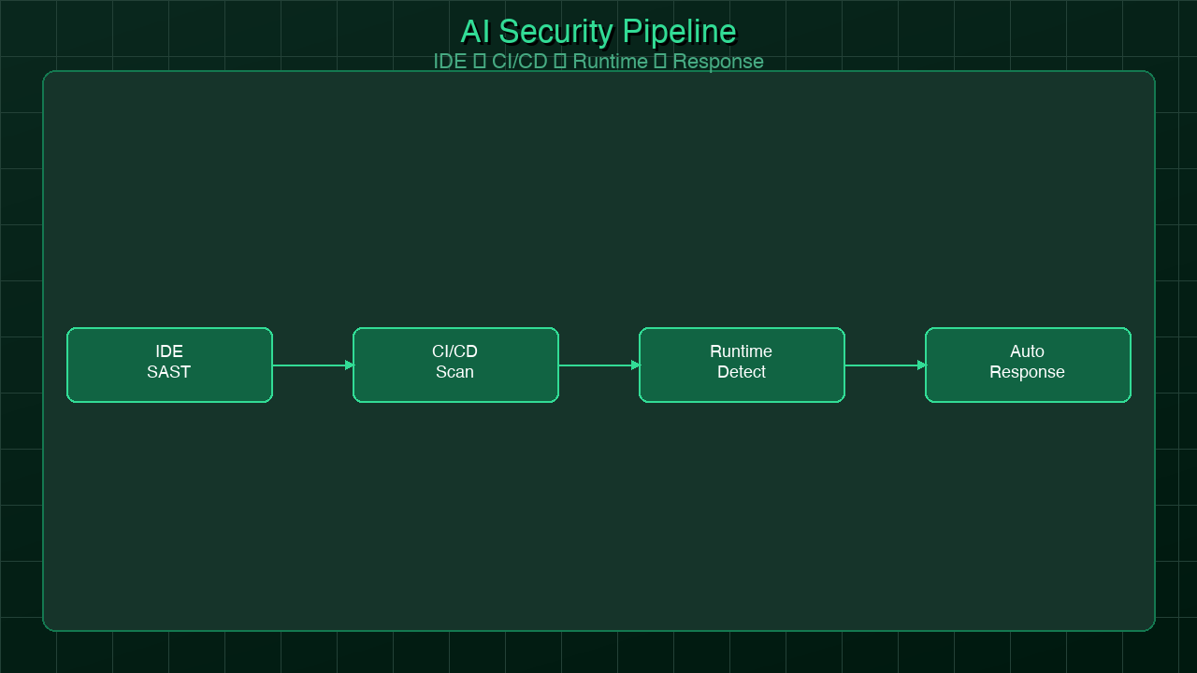Expand the large rounded diagram container
Image resolution: width=1197 pixels, height=673 pixels.
[x=598, y=187]
